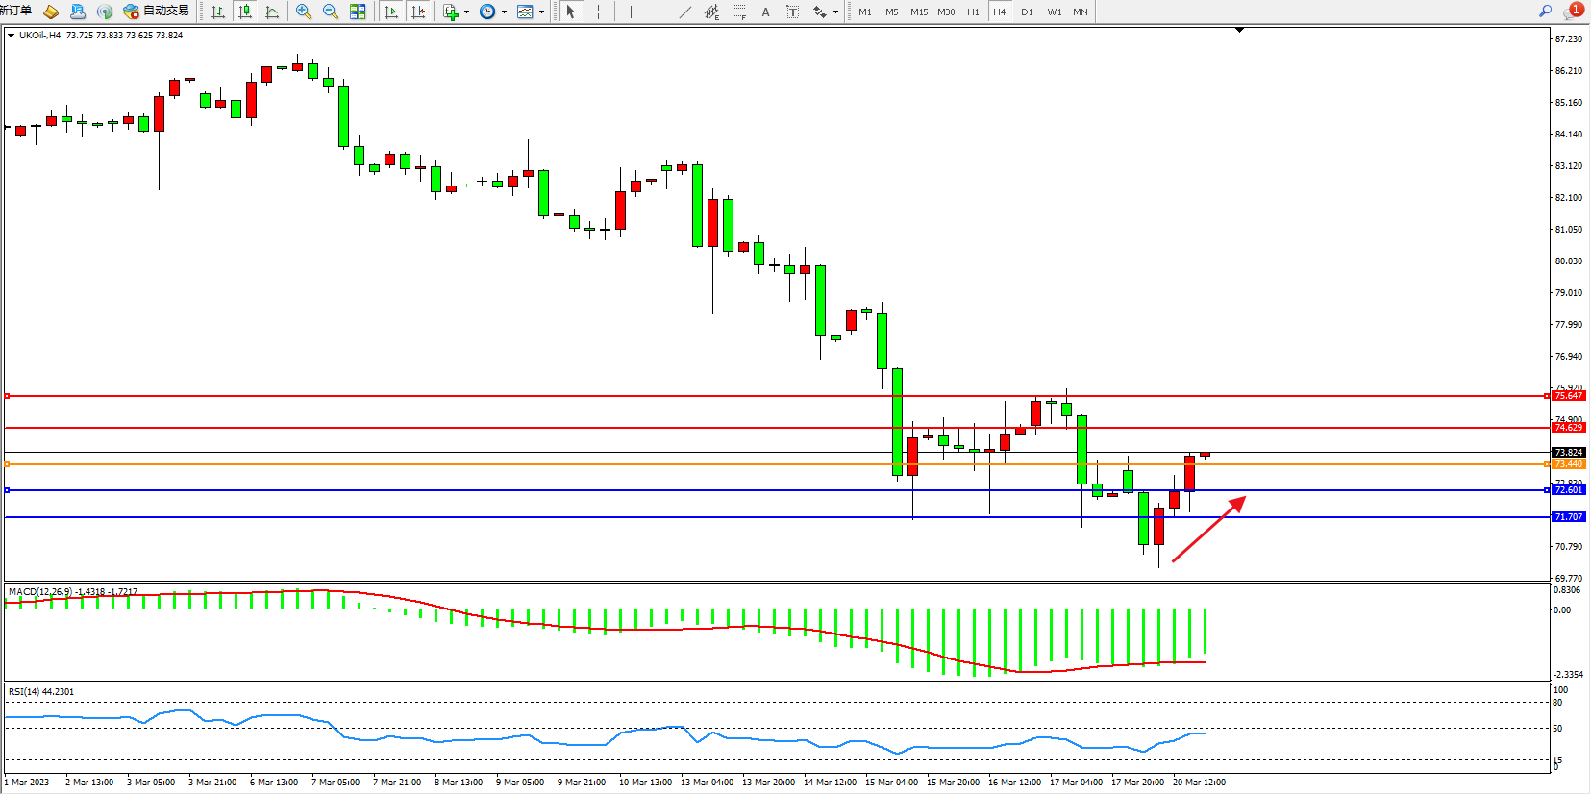Click the 新订单 new order button
Screen dimensions: 1591x795
click(x=15, y=11)
